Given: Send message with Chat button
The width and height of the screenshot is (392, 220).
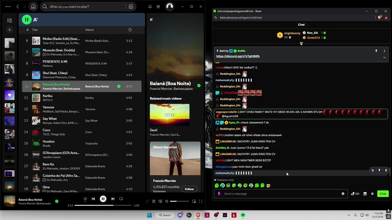Looking at the screenshot, I should pyautogui.click(x=383, y=194).
